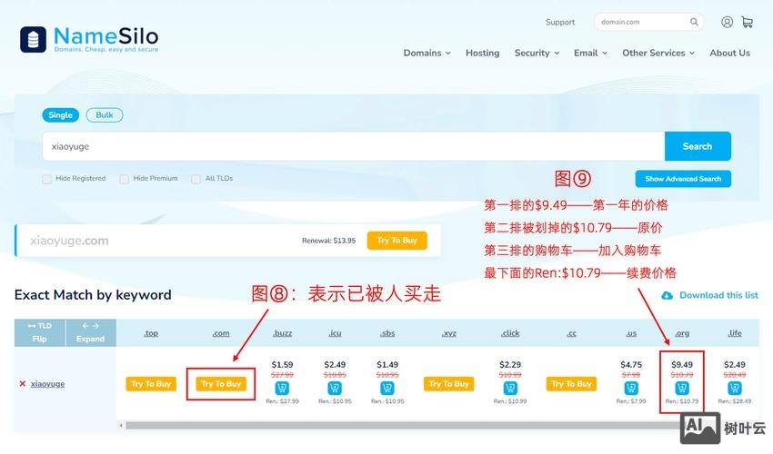Click the search magnifier in domain box
773x454 pixels.
point(694,22)
